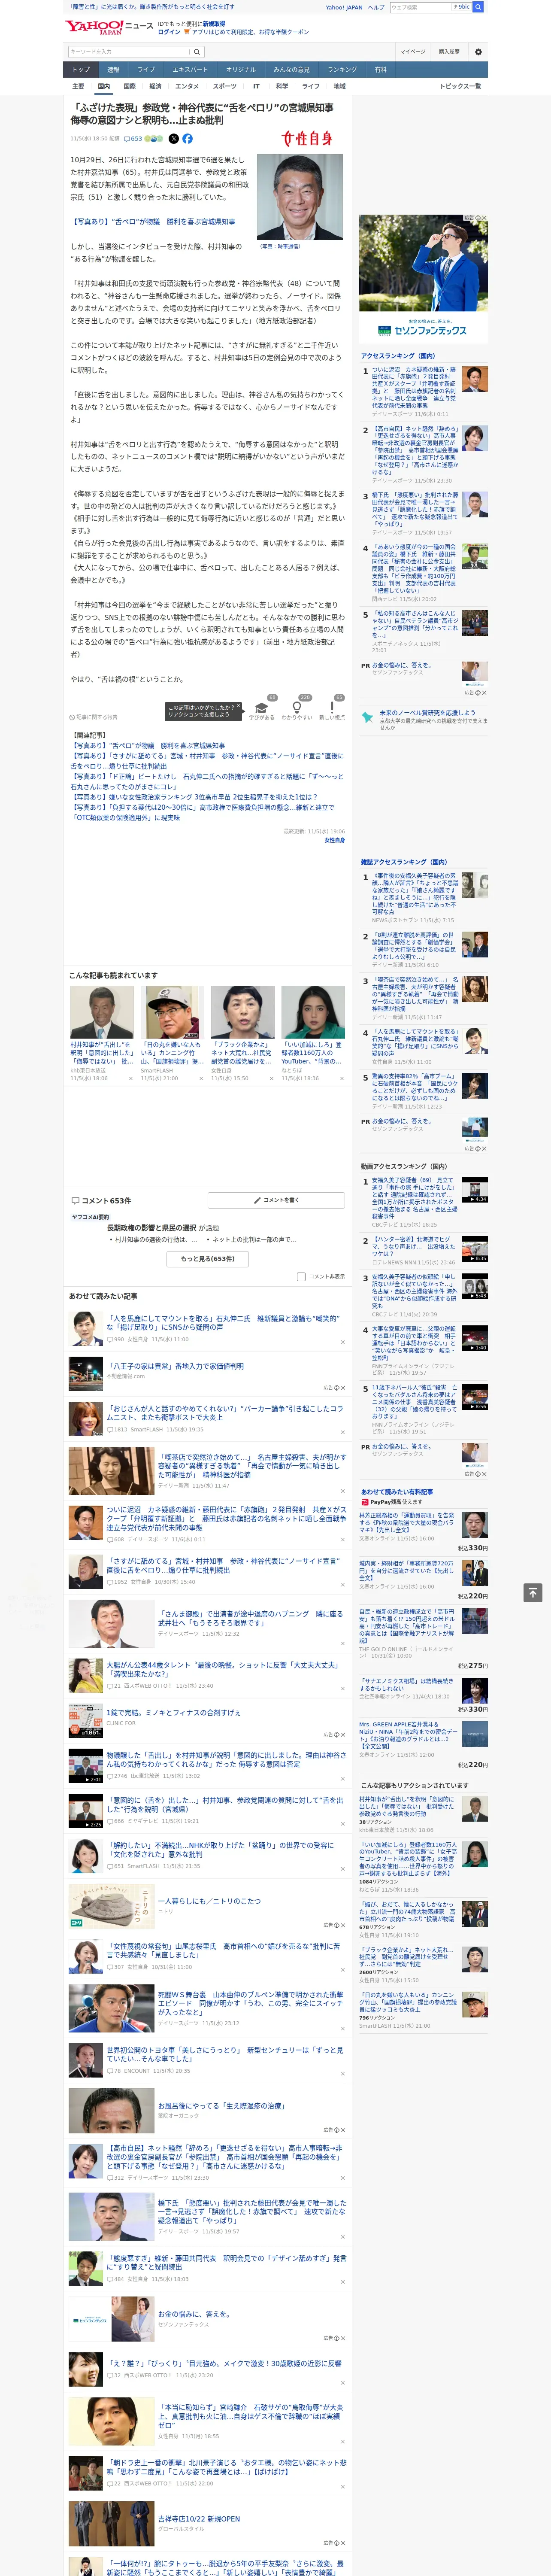Click わかりやすい lightbulb reaction icon
551x2576 pixels.
[x=297, y=708]
